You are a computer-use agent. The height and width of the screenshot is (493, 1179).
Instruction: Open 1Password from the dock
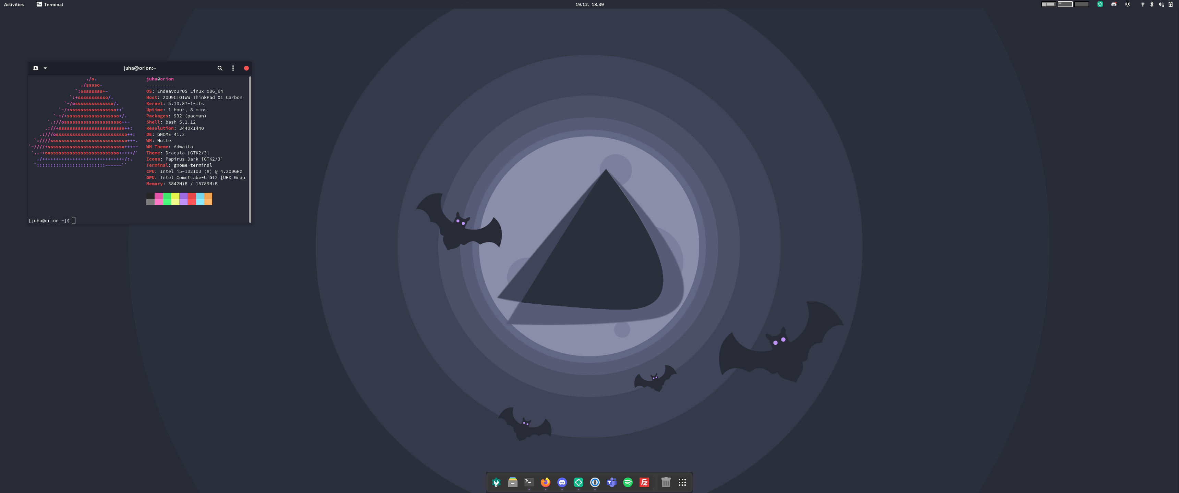tap(595, 482)
